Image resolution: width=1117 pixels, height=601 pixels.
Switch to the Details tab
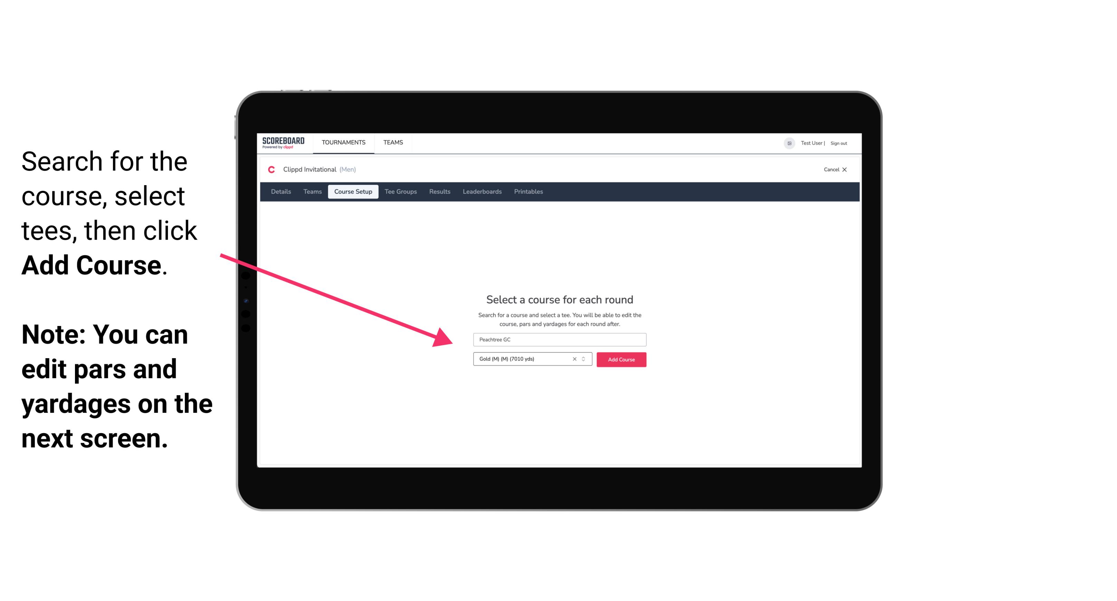pos(280,192)
